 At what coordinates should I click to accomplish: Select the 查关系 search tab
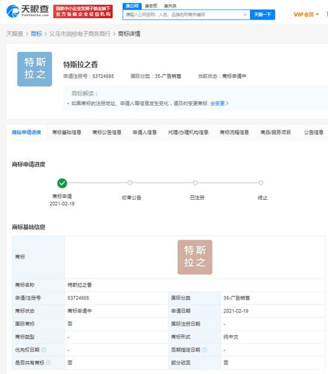pos(170,6)
